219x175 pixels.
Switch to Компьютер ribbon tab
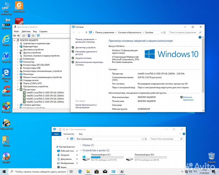pyautogui.click(x=69, y=134)
